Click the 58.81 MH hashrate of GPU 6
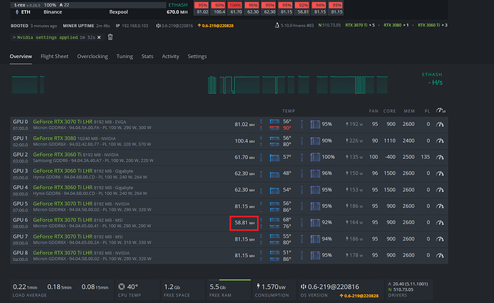Viewport: 494px width, 303px height. tap(244, 223)
